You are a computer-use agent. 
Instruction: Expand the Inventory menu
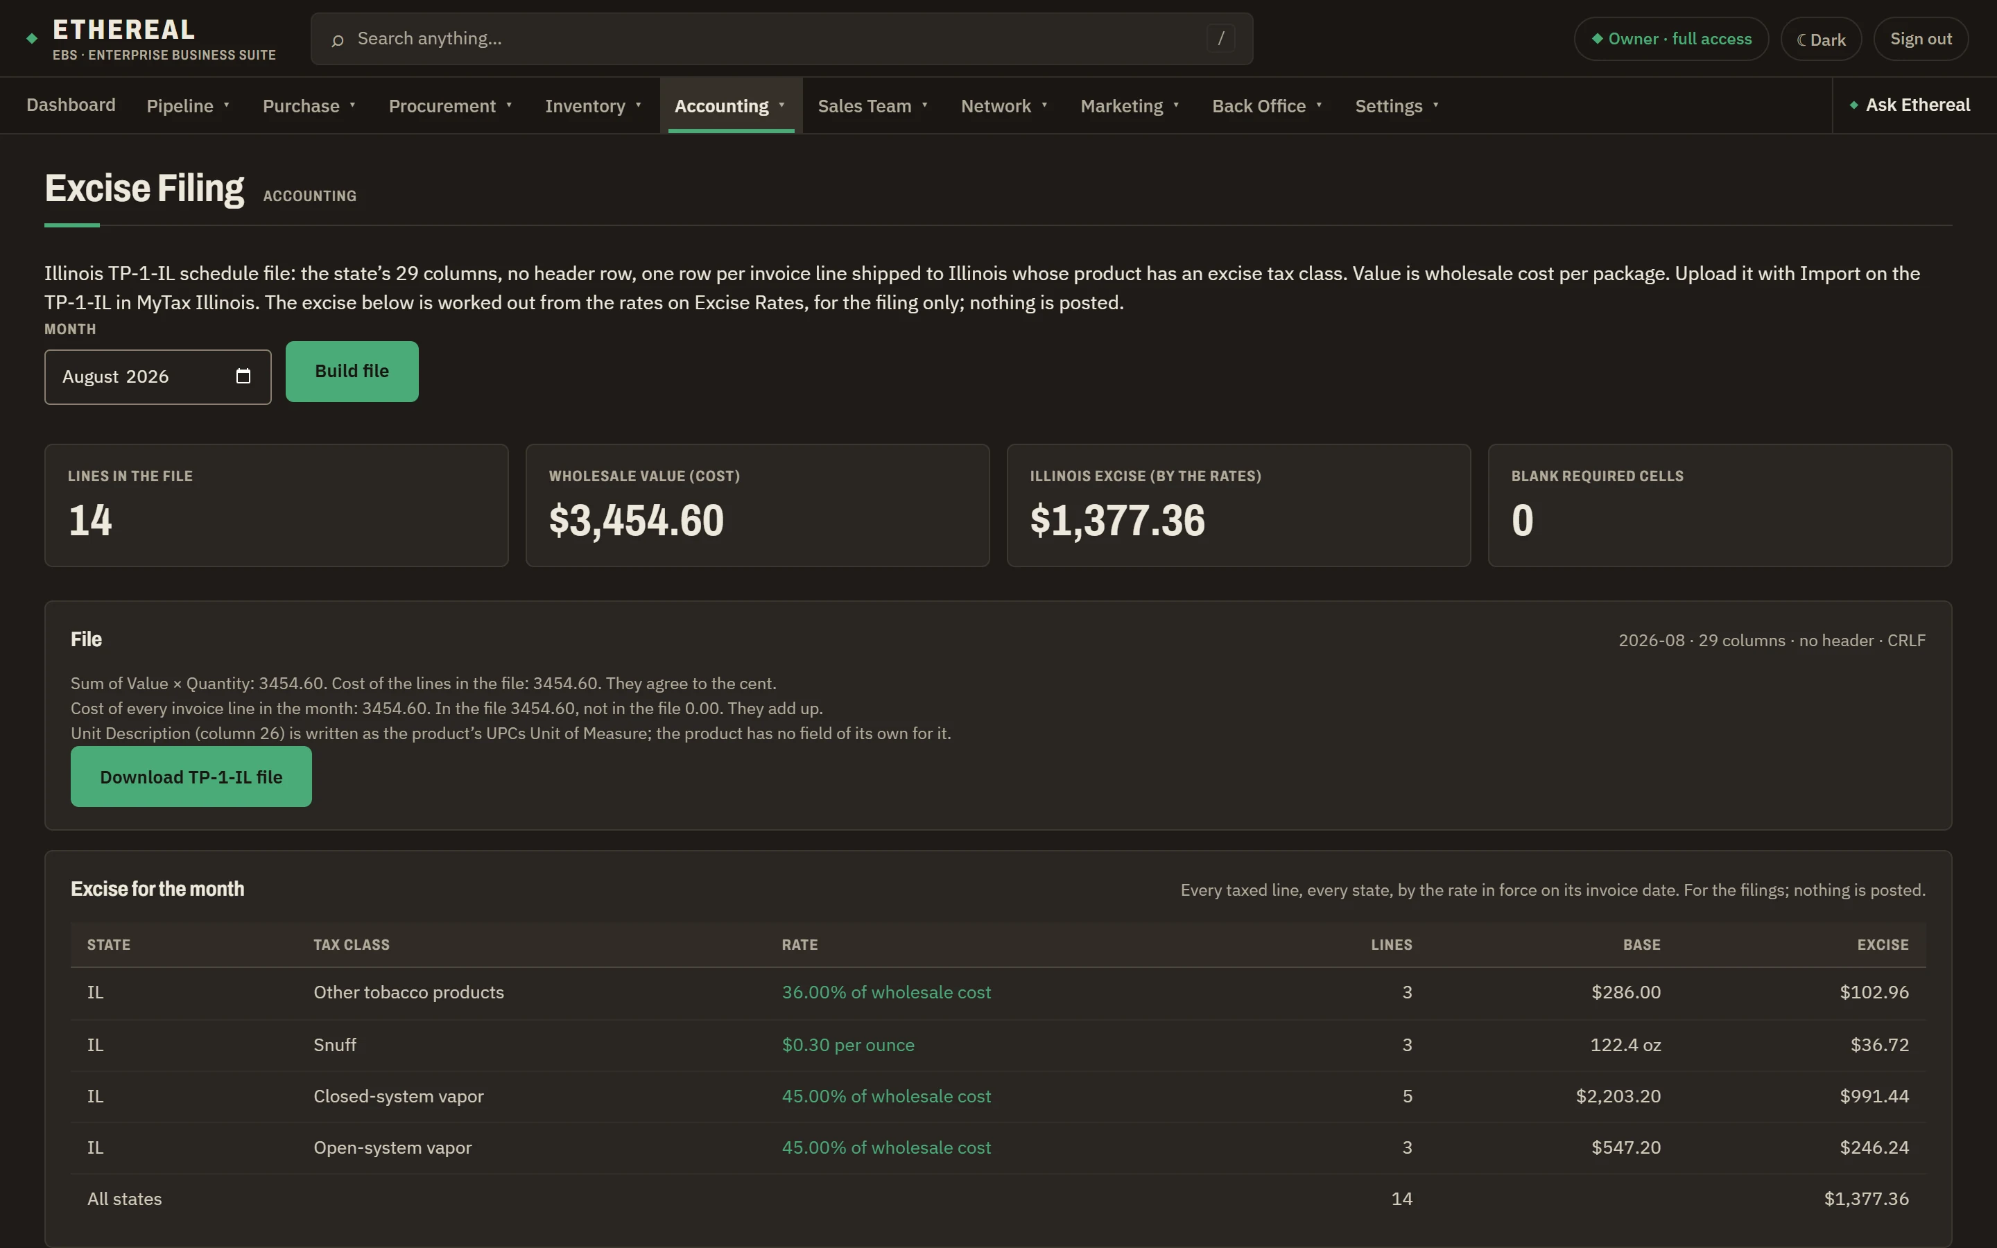[594, 105]
